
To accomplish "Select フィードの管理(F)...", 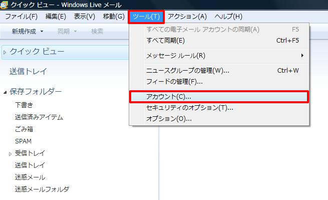I will pos(219,82).
